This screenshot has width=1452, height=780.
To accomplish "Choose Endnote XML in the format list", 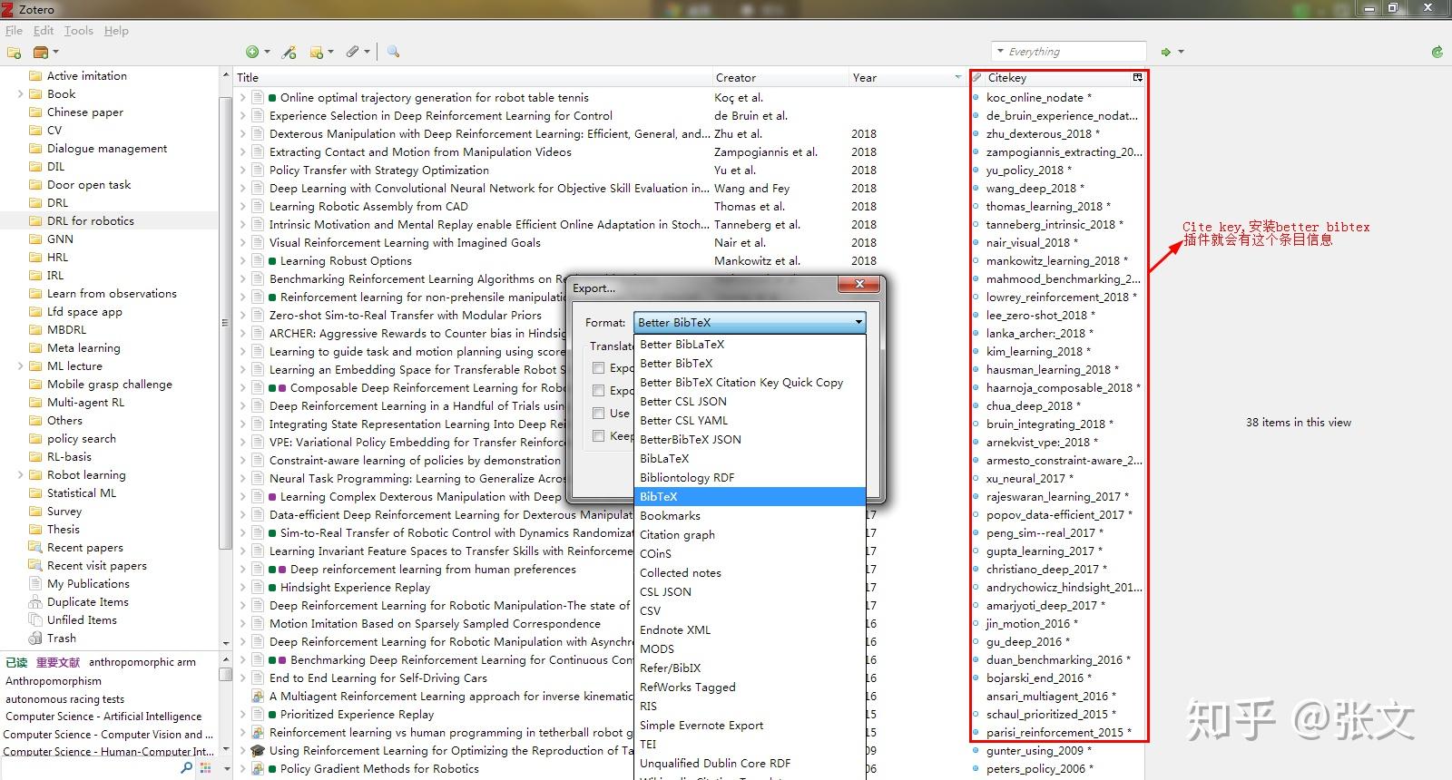I will (x=750, y=630).
